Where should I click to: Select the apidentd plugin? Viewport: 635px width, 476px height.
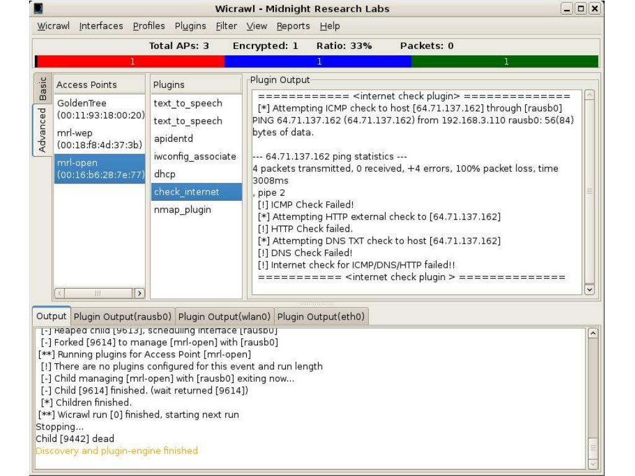tap(197, 139)
